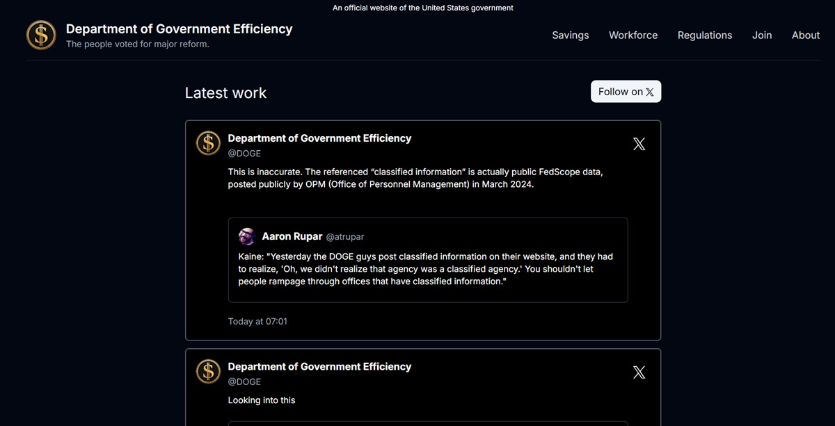
Task: Click the DOGE gold dollar logo in header
Action: pos(41,35)
